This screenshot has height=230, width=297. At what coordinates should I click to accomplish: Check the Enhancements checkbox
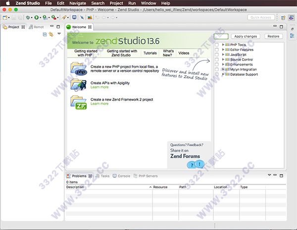[217, 64]
